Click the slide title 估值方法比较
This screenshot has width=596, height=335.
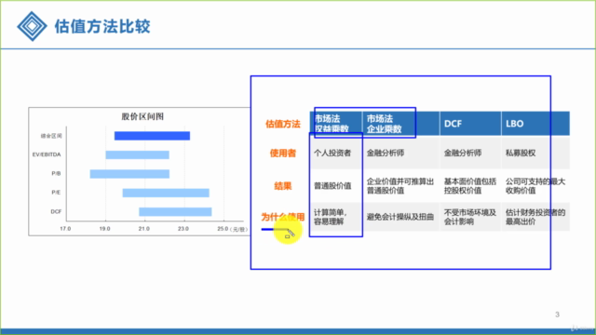(x=102, y=26)
